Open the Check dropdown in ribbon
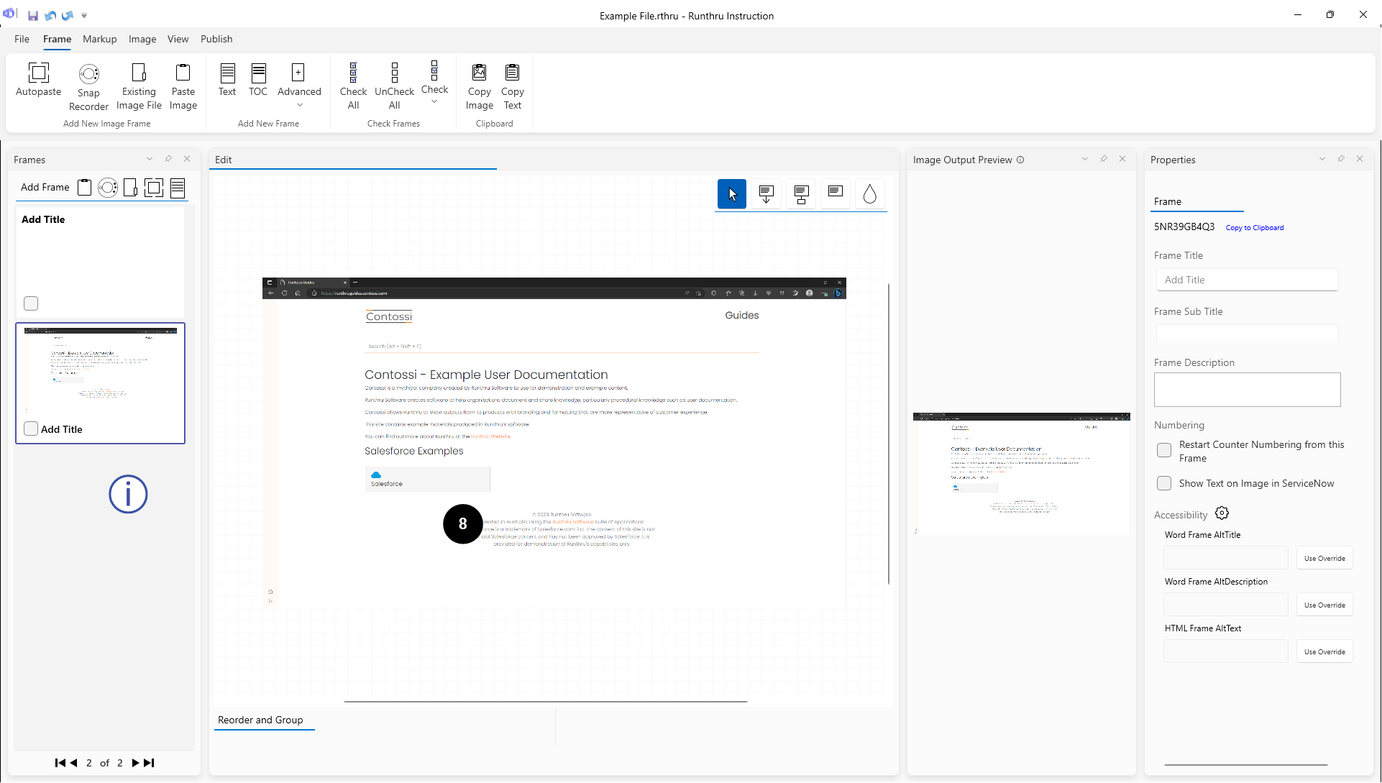 point(434,102)
